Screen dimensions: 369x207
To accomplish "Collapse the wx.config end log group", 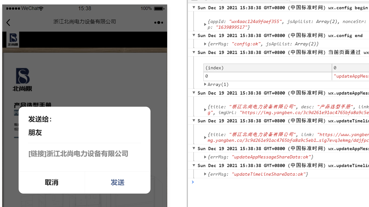I will [194, 35].
